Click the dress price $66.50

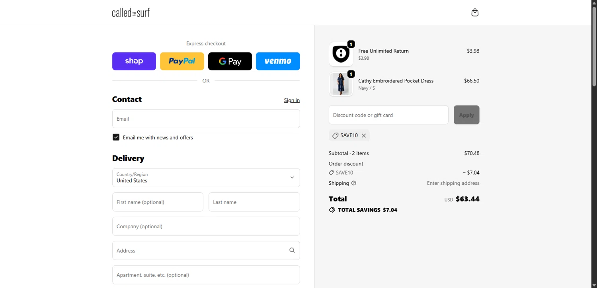pyautogui.click(x=472, y=80)
